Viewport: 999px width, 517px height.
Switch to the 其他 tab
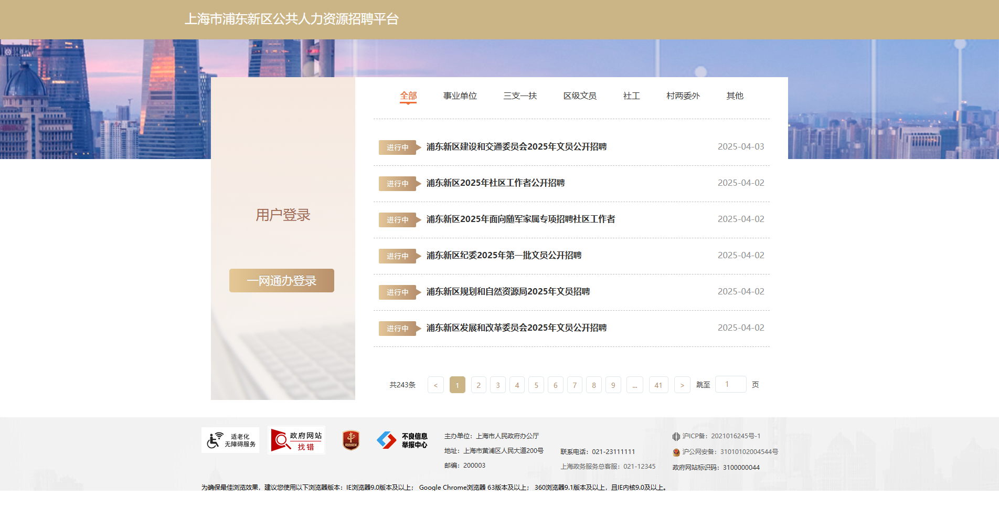[734, 96]
